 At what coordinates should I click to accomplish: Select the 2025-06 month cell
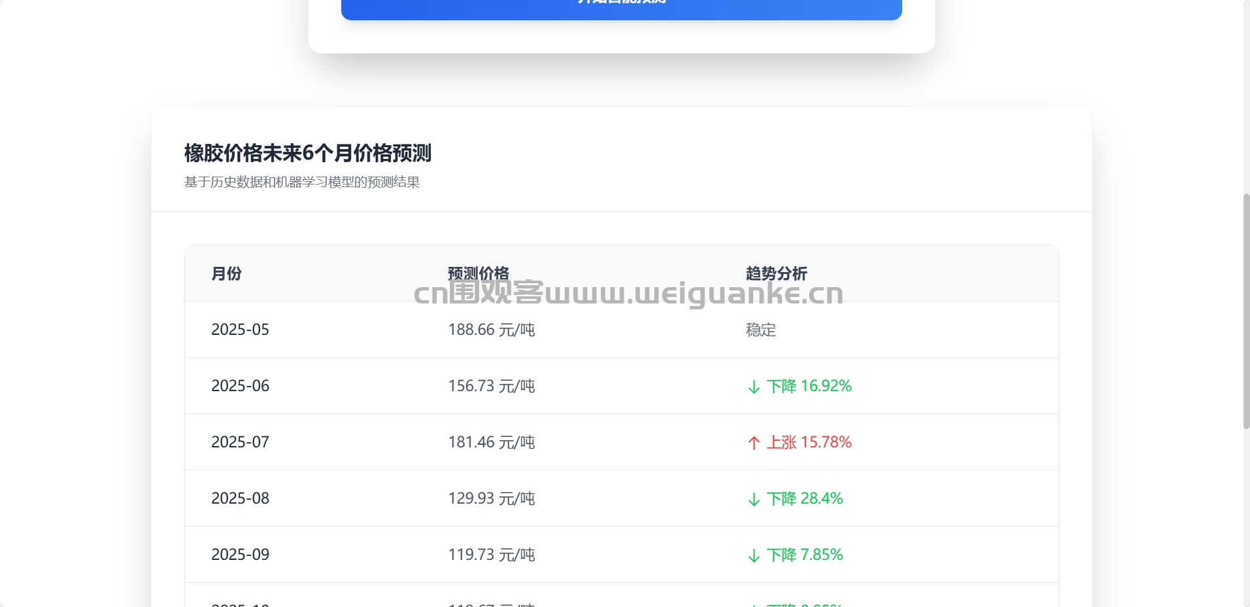coord(240,386)
